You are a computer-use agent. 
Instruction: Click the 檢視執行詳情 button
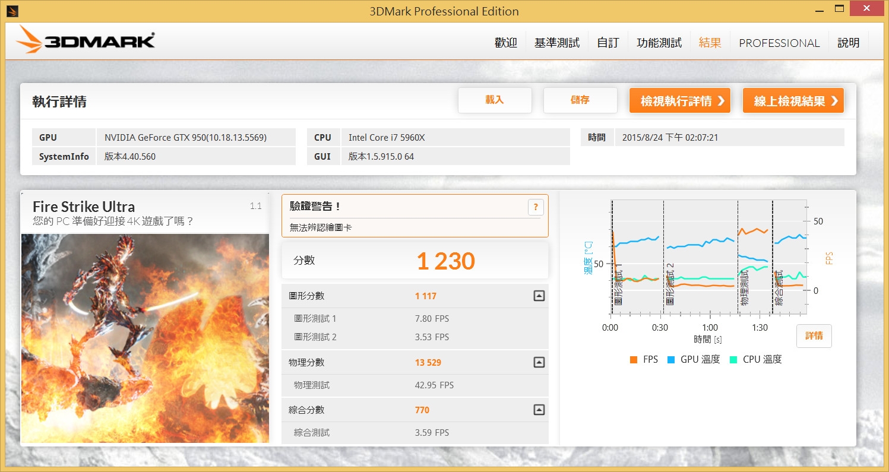tap(680, 101)
